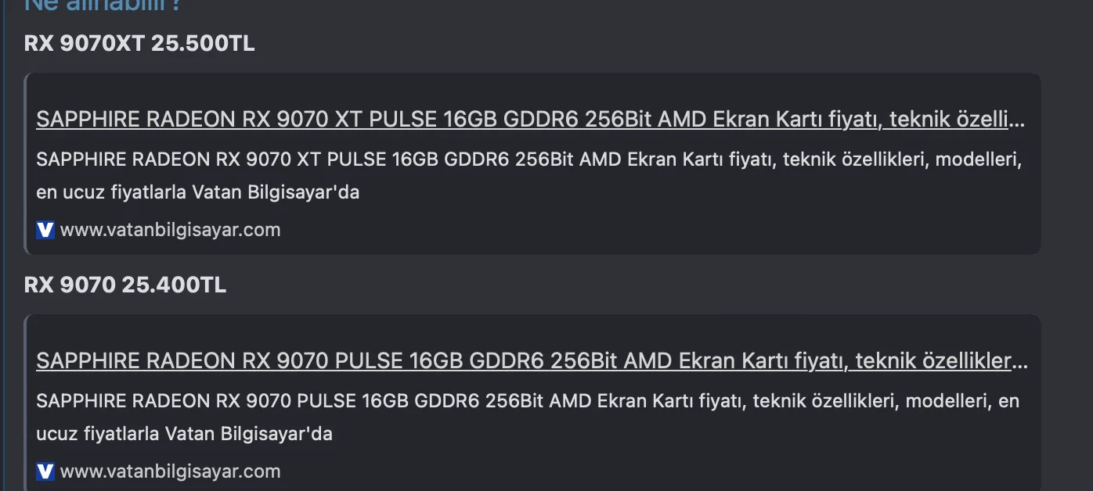The width and height of the screenshot is (1093, 491).
Task: Click empty area right of the second card's domain
Action: click(626, 471)
